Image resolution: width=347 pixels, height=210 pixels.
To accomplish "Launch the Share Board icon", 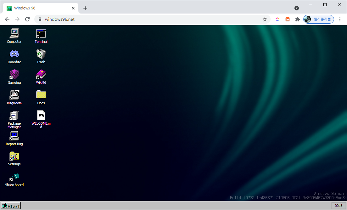I will pyautogui.click(x=14, y=180).
